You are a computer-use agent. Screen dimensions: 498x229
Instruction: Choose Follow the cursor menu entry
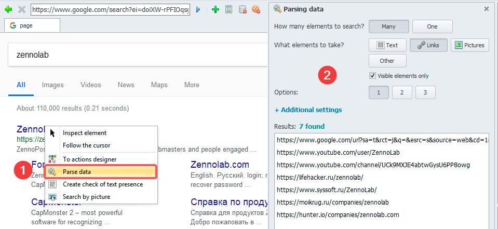(x=101, y=145)
